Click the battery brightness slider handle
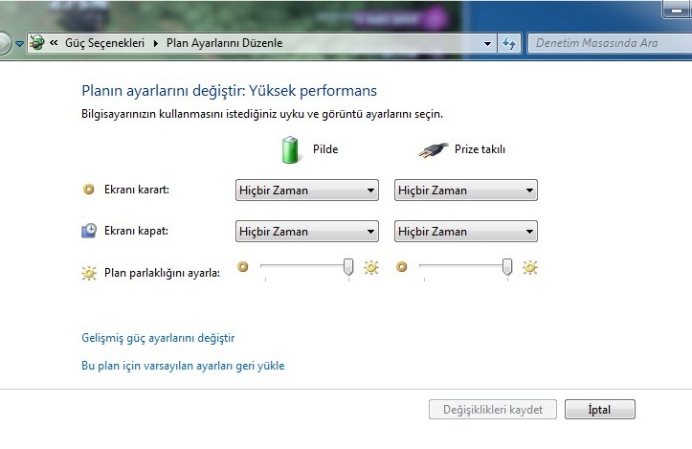The image size is (692, 449). [x=348, y=267]
